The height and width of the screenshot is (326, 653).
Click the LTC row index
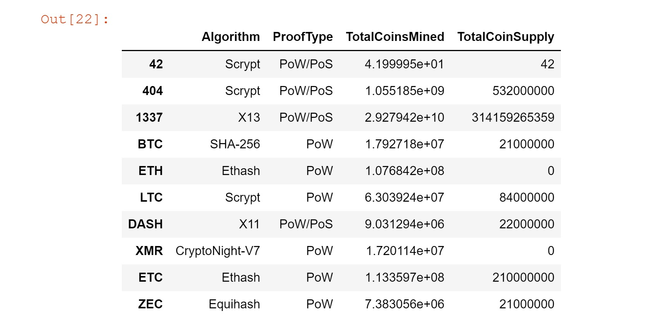(151, 198)
